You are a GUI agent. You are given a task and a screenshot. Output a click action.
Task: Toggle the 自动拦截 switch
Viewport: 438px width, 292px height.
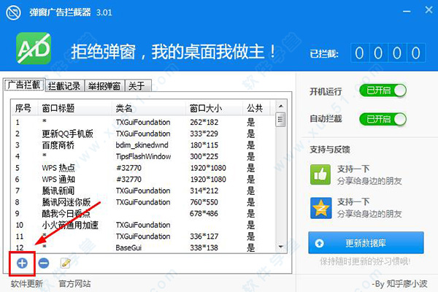point(383,119)
